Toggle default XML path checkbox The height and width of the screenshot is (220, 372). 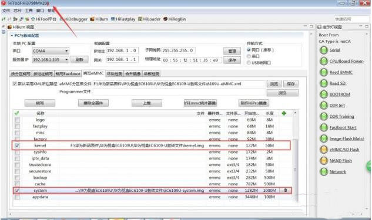click(x=15, y=83)
